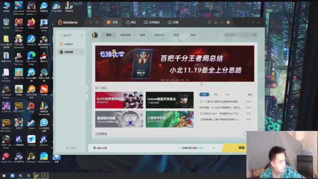Open the 先锋测试 tab
The height and width of the screenshot is (179, 318).
(x=152, y=22)
